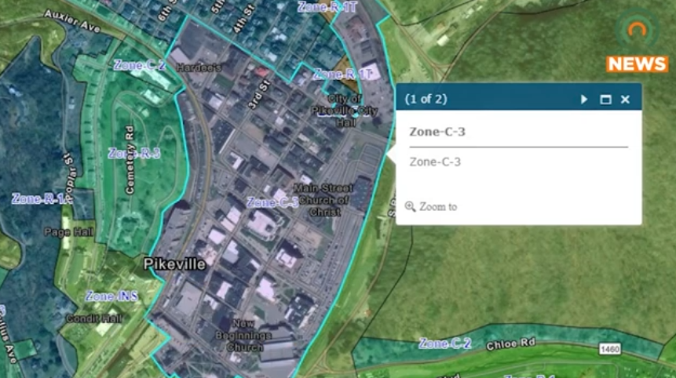This screenshot has height=378, width=676.
Task: Click the Zone-INS map label
Action: tap(111, 296)
